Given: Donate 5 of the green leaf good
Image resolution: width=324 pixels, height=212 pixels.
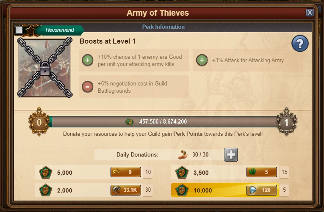Looking at the screenshot, I should click(x=262, y=172).
